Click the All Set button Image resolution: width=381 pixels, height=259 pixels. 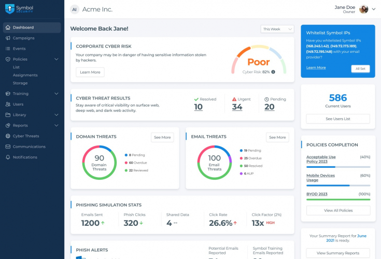(x=360, y=69)
